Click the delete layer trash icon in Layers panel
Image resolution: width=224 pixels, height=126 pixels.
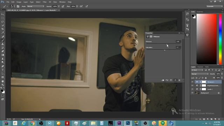pyautogui.click(x=219, y=119)
